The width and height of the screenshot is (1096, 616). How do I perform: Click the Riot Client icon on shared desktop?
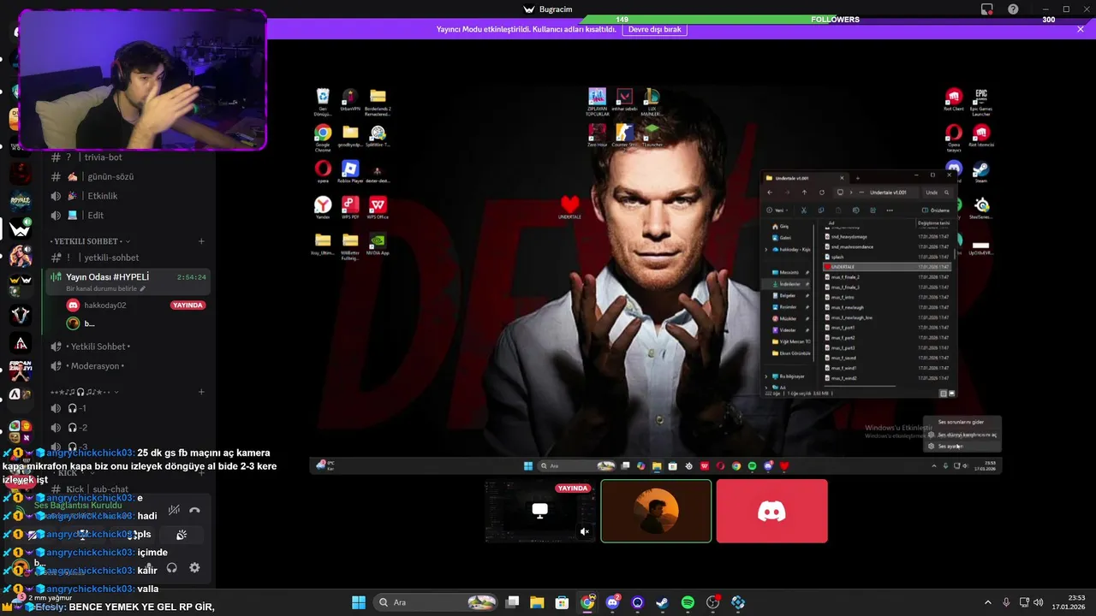954,99
